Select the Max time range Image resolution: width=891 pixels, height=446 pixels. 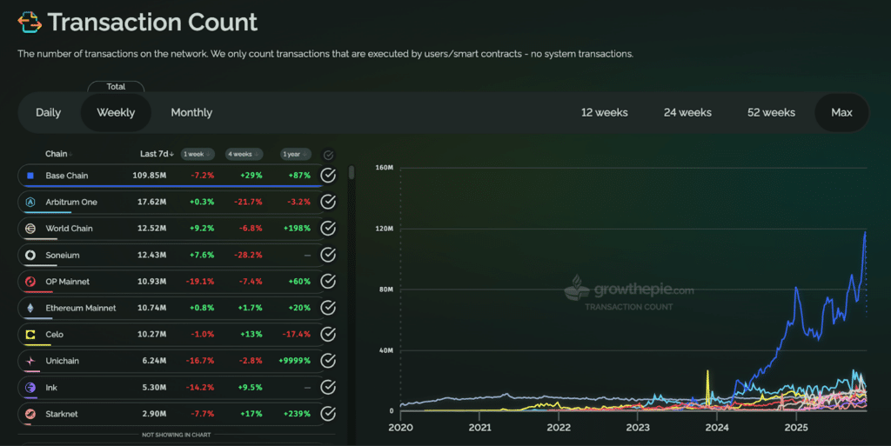click(x=841, y=112)
